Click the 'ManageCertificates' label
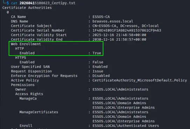The image size is (190, 129). pyautogui.click(x=39, y=112)
